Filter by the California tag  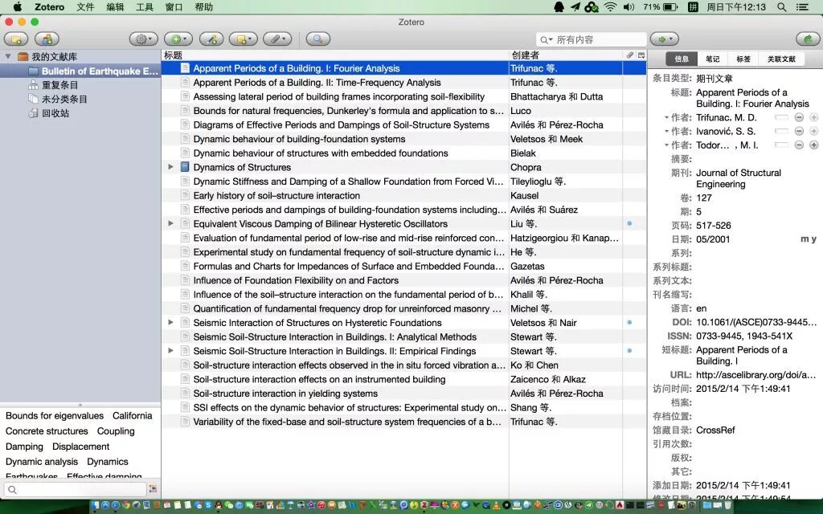[133, 415]
